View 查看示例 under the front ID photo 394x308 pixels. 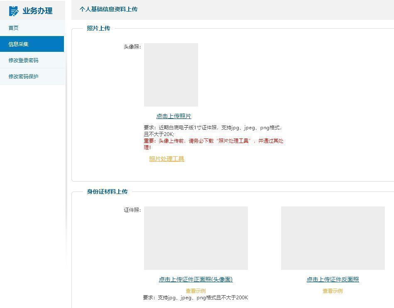195,291
